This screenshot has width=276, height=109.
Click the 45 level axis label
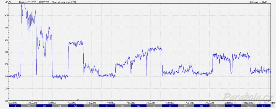point(7,16)
